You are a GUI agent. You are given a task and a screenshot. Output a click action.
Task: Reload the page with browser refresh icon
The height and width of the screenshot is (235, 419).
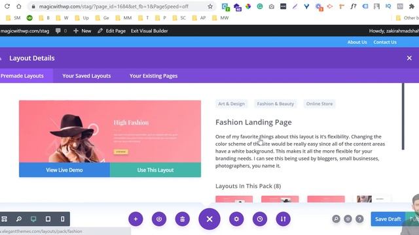coord(7,6)
